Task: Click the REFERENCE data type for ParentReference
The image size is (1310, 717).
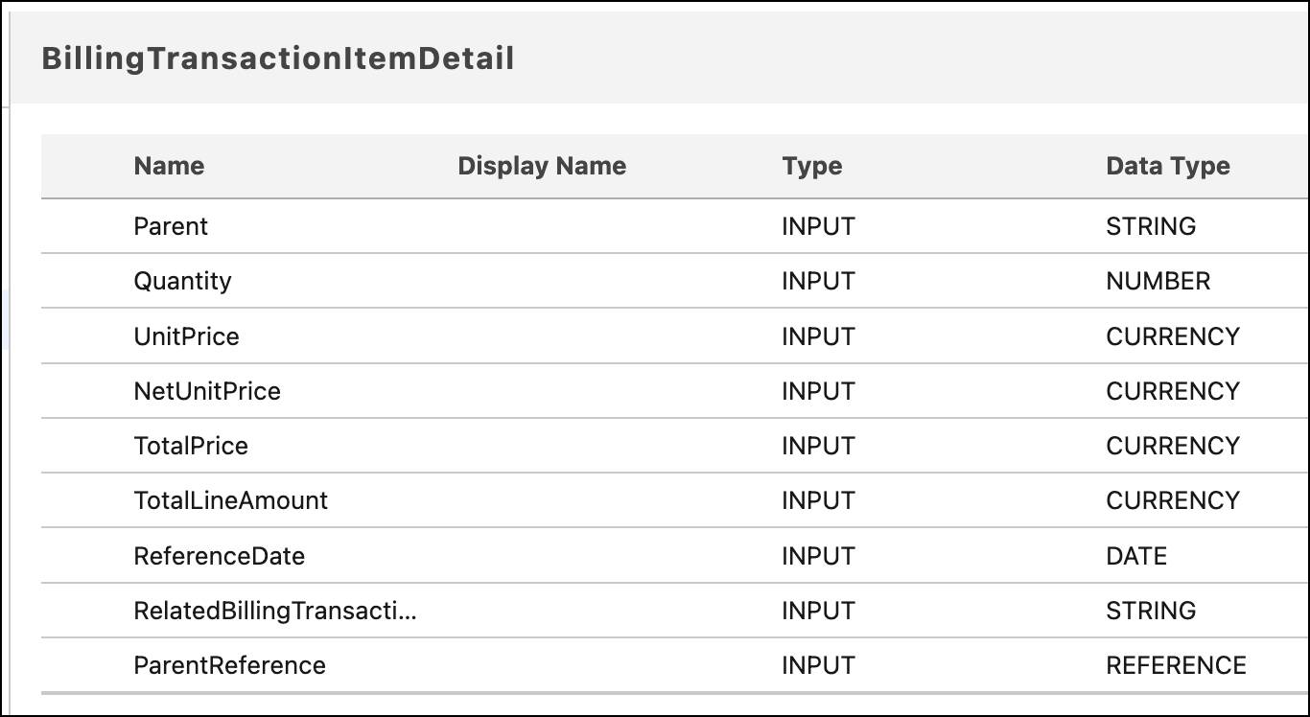Action: [1176, 664]
